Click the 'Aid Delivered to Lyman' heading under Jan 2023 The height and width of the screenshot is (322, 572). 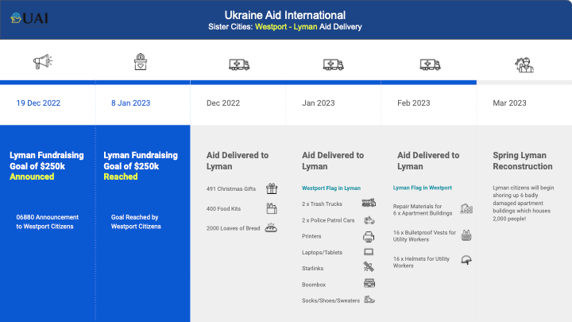(333, 161)
